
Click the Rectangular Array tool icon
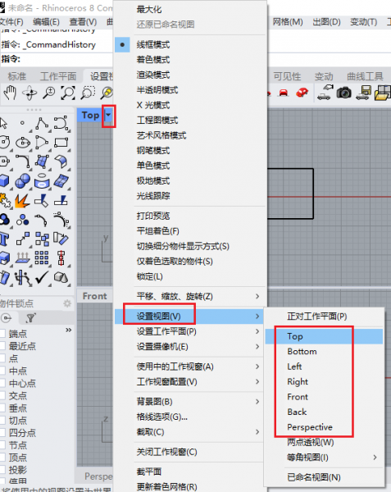click(42, 258)
